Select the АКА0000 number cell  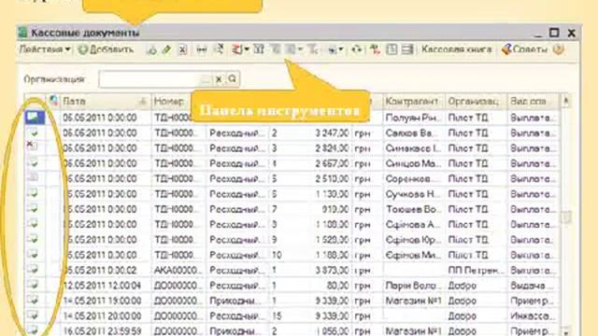(x=178, y=270)
